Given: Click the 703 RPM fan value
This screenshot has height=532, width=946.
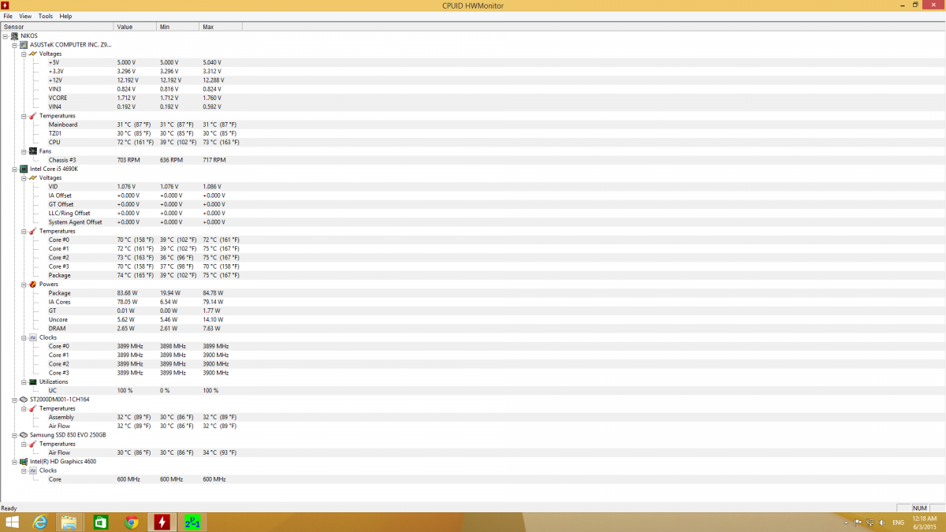Looking at the screenshot, I should click(129, 160).
